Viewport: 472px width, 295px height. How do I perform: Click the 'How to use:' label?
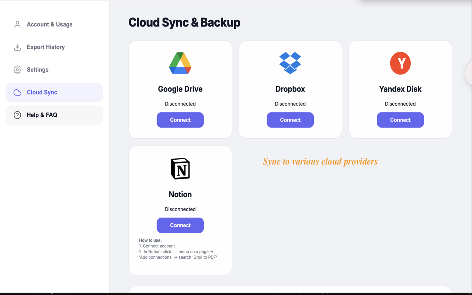tap(150, 240)
